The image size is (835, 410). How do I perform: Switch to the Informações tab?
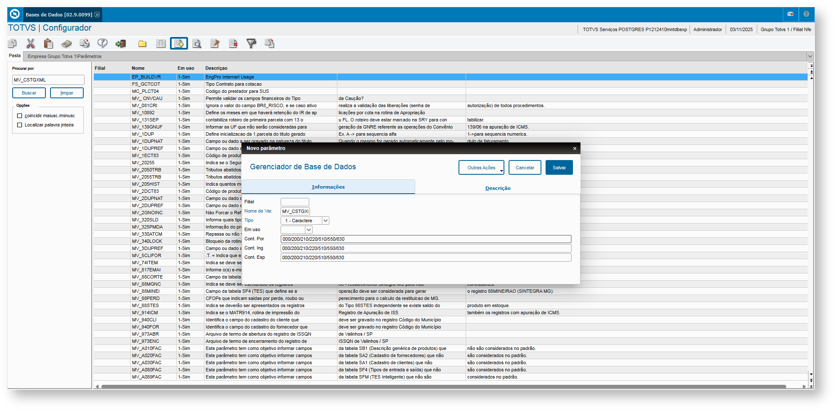click(328, 187)
